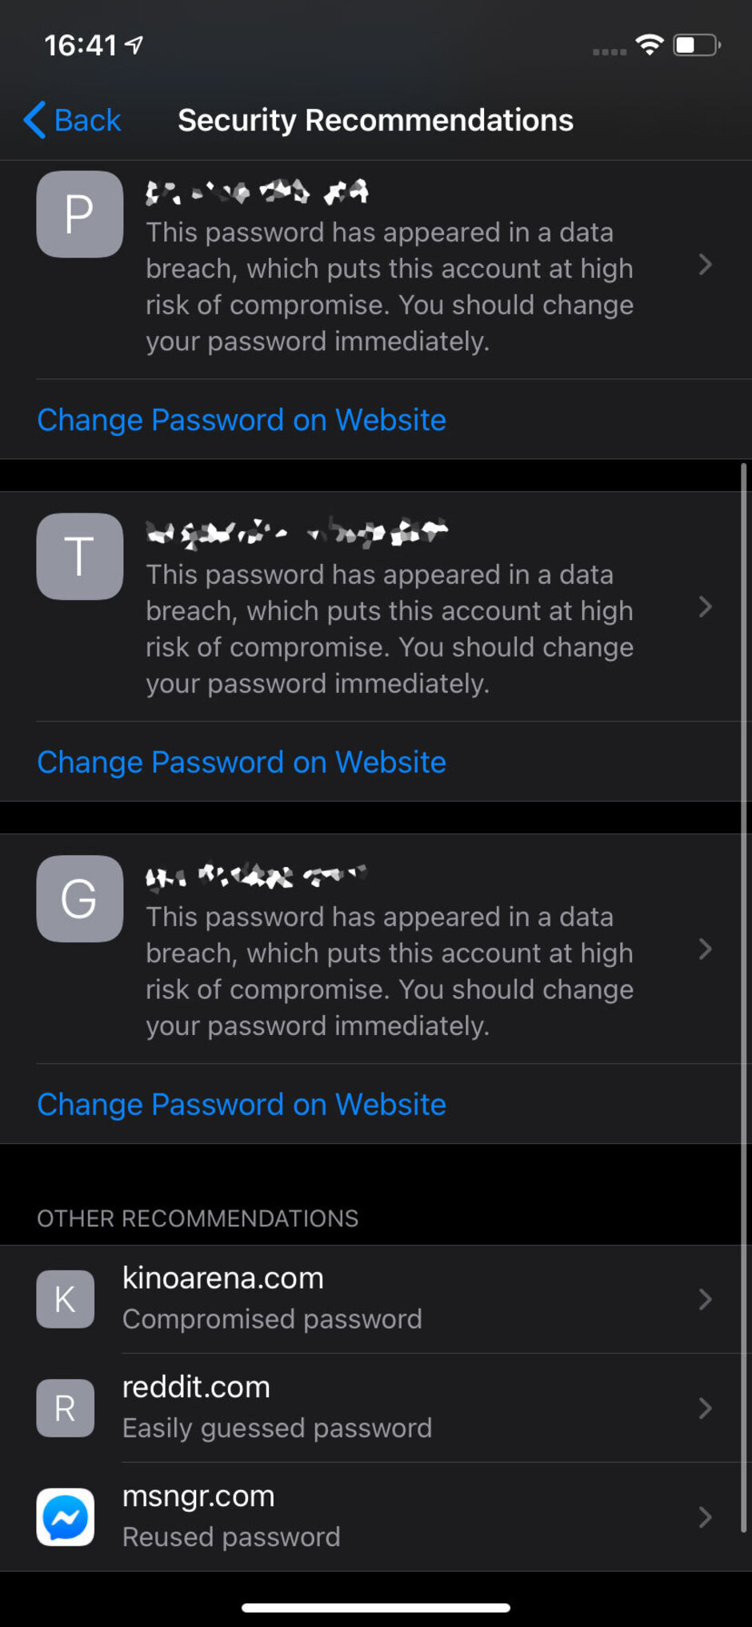Open details chevron for the G account
752x1627 pixels.
pos(705,949)
